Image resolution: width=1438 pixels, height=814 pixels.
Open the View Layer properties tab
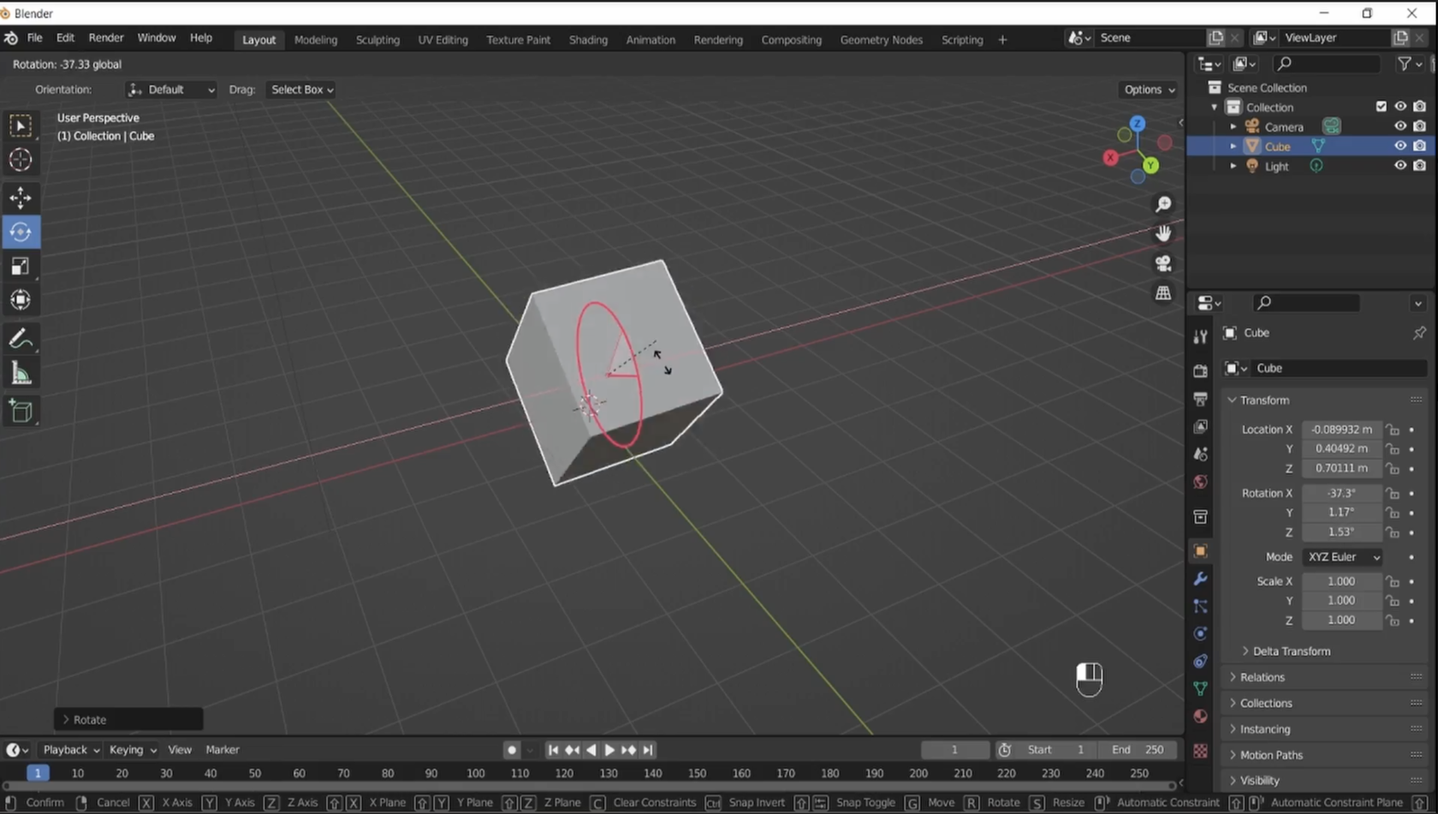pos(1200,426)
